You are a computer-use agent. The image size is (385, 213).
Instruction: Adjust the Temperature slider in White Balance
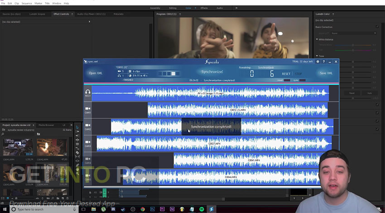(x=353, y=45)
